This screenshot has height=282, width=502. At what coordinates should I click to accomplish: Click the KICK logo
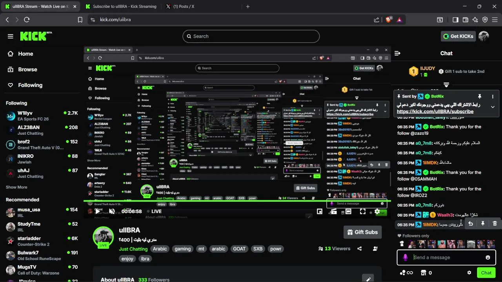(36, 36)
